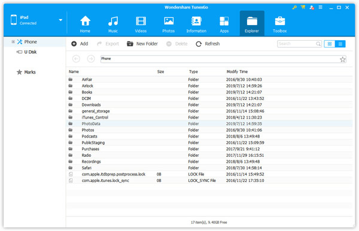Sort by the Name column header
The height and width of the screenshot is (231, 359).
coord(74,72)
